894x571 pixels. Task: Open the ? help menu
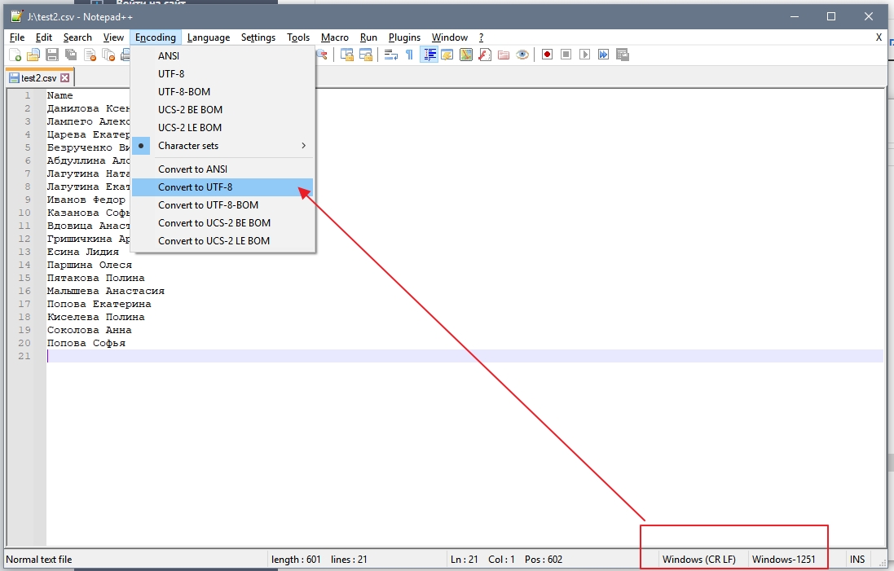coord(481,37)
